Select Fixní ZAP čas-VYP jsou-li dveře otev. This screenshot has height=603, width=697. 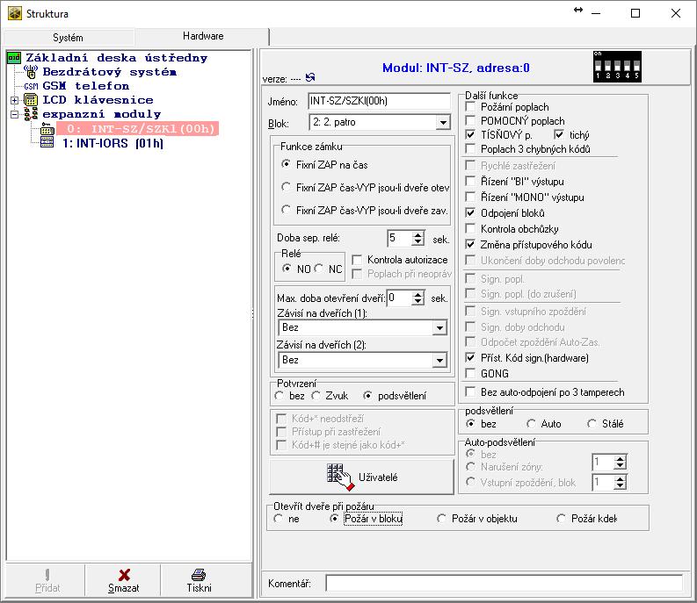pyautogui.click(x=287, y=187)
